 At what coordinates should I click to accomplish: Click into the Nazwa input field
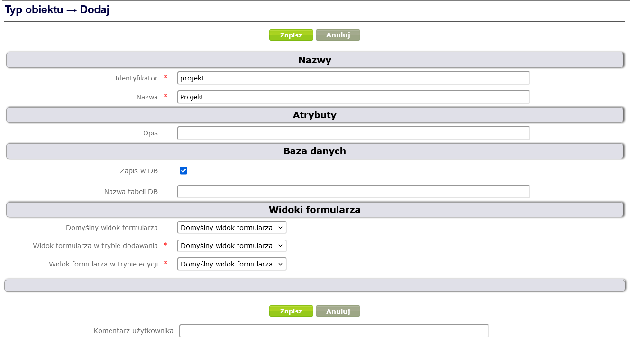click(x=353, y=97)
